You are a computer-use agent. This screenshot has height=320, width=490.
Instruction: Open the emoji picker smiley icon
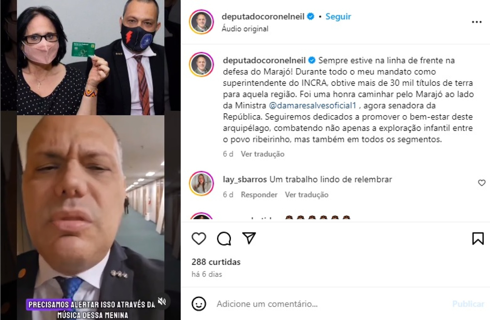[x=199, y=304]
